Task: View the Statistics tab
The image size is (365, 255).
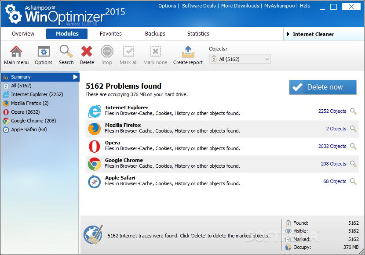Action: tap(198, 34)
